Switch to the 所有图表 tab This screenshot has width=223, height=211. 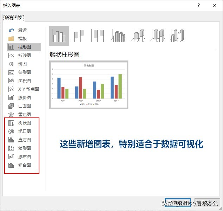click(x=13, y=18)
